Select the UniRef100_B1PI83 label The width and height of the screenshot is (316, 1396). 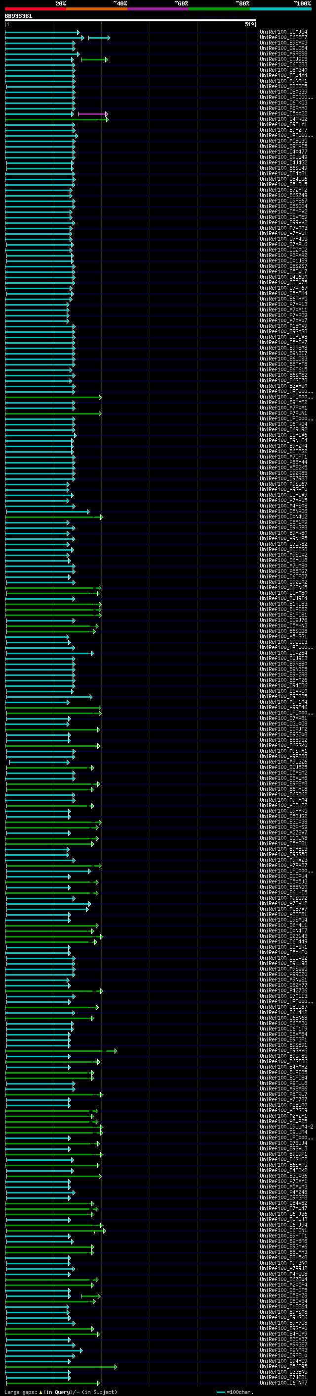point(283,604)
